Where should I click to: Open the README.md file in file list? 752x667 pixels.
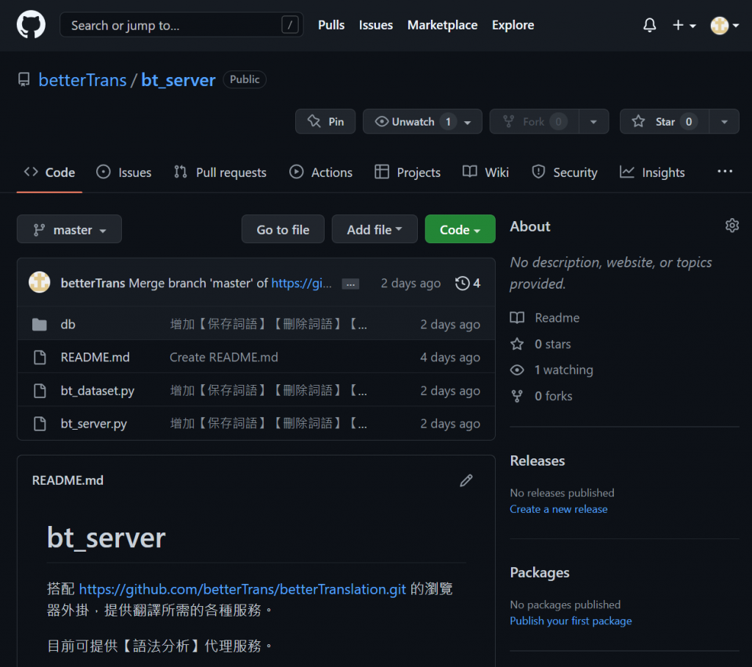[x=95, y=358]
